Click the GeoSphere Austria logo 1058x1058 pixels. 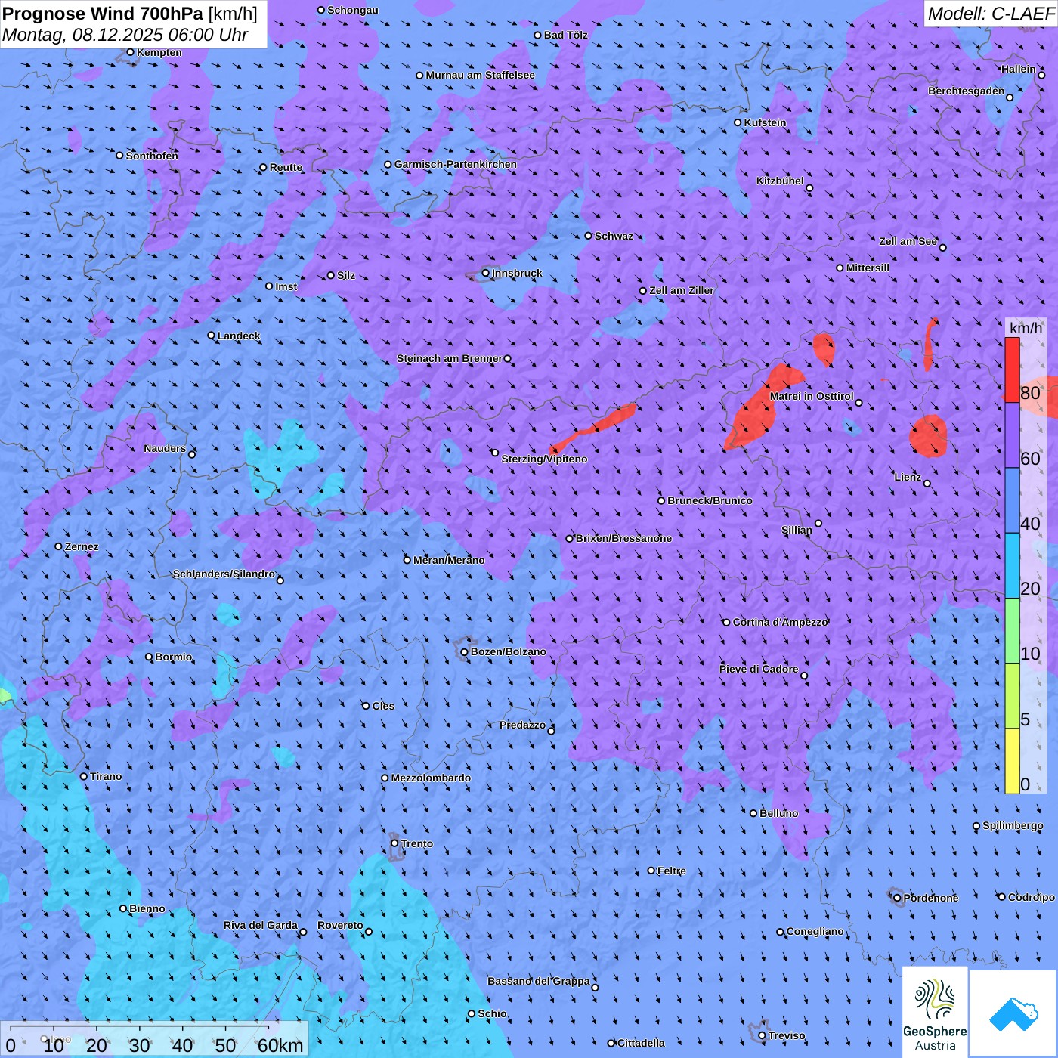(x=935, y=1012)
